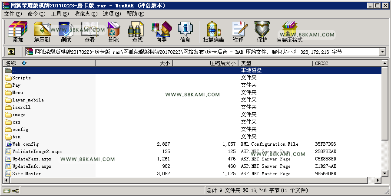Click the horizontal scrollbar thumb
The width and height of the screenshot is (391, 196).
(189, 180)
